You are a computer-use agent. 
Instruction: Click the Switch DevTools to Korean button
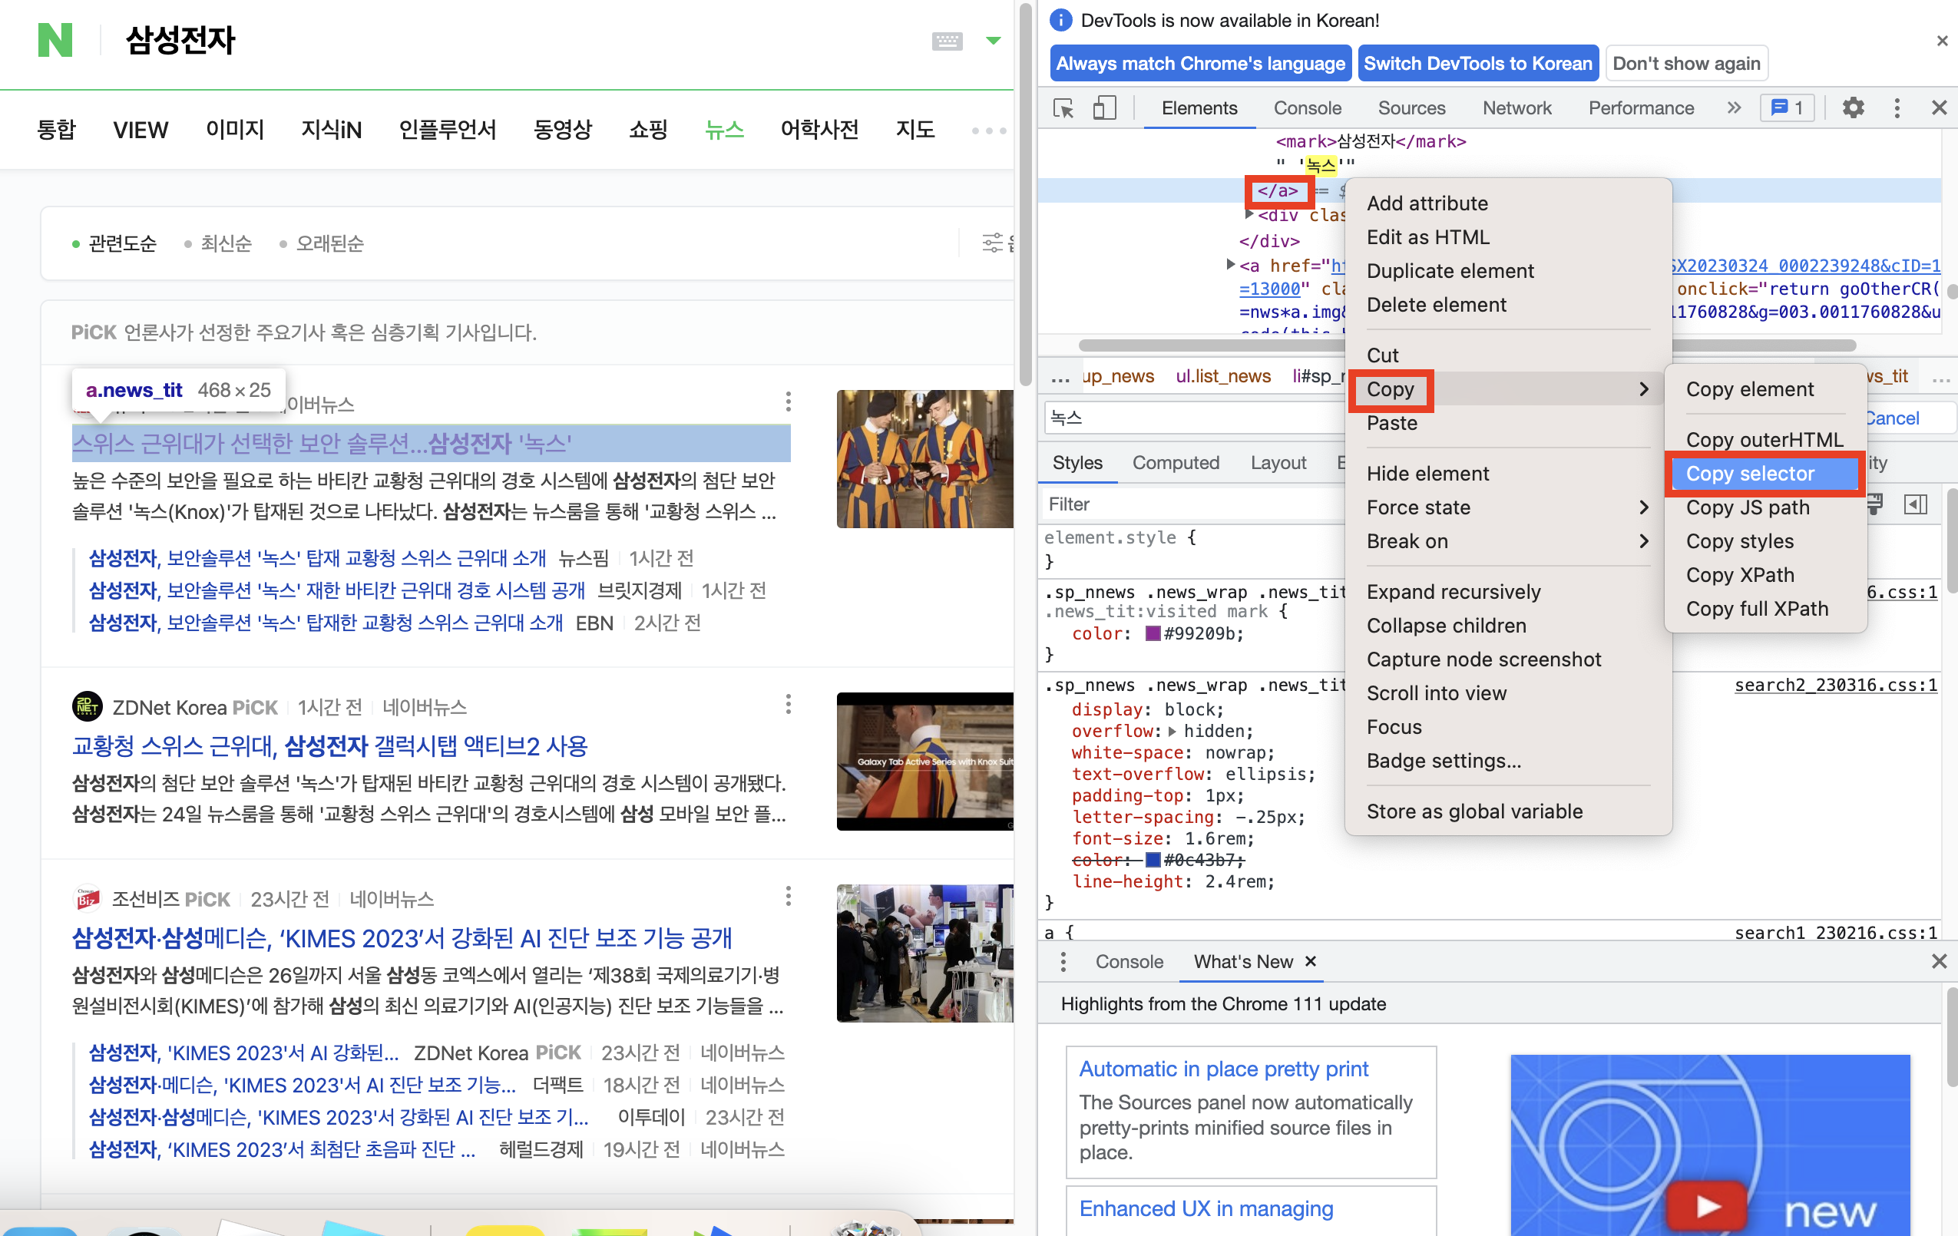(1477, 63)
